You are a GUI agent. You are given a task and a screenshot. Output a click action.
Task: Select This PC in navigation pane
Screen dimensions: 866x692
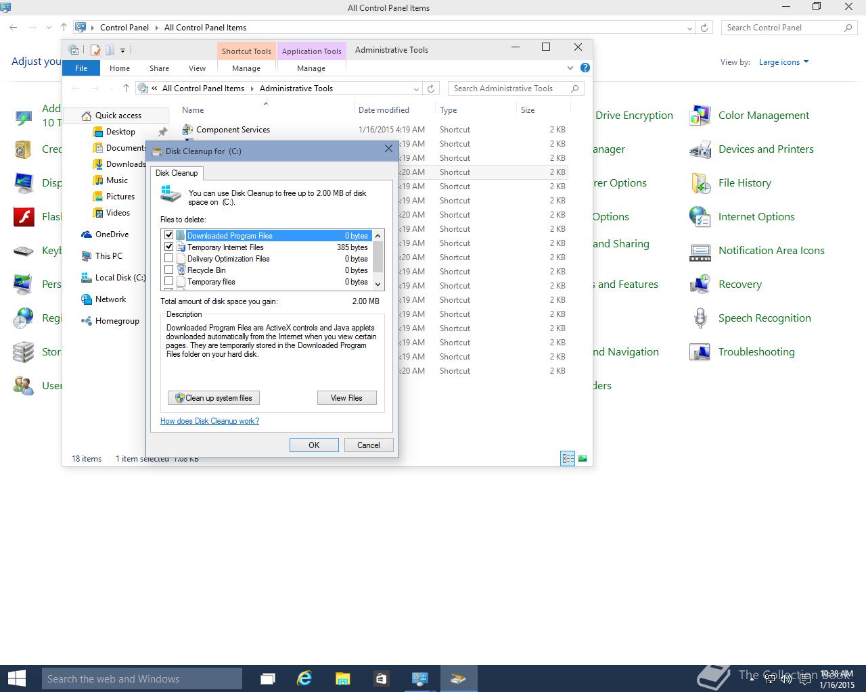(108, 256)
